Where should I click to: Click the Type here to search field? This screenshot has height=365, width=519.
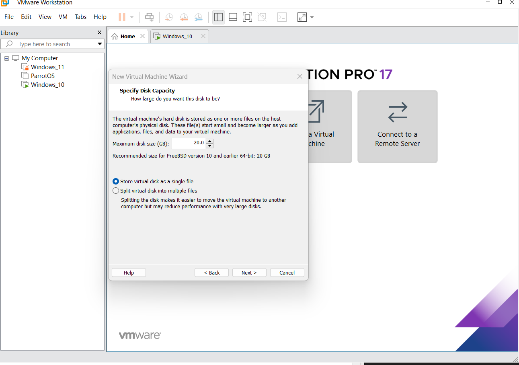(52, 44)
